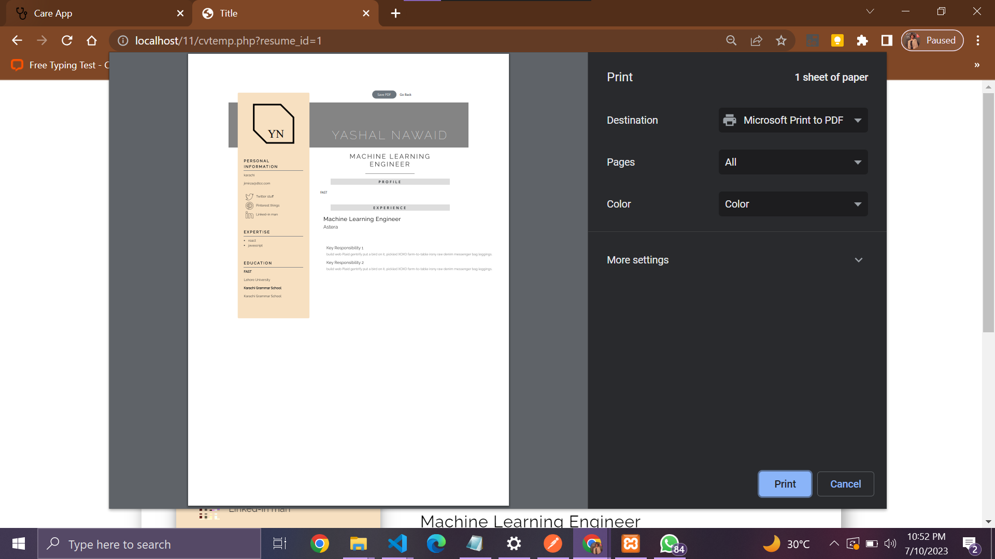Switch to the Care App tab
The width and height of the screenshot is (995, 559).
click(78, 13)
